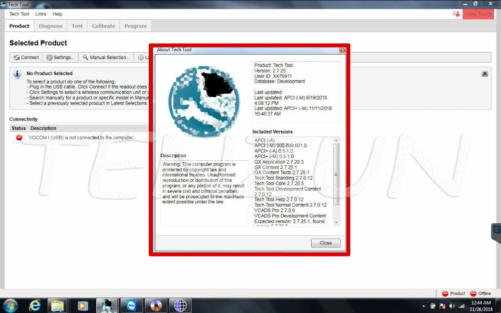The width and height of the screenshot is (501, 313).
Task: Show hidden system tray icons
Action: (424, 306)
